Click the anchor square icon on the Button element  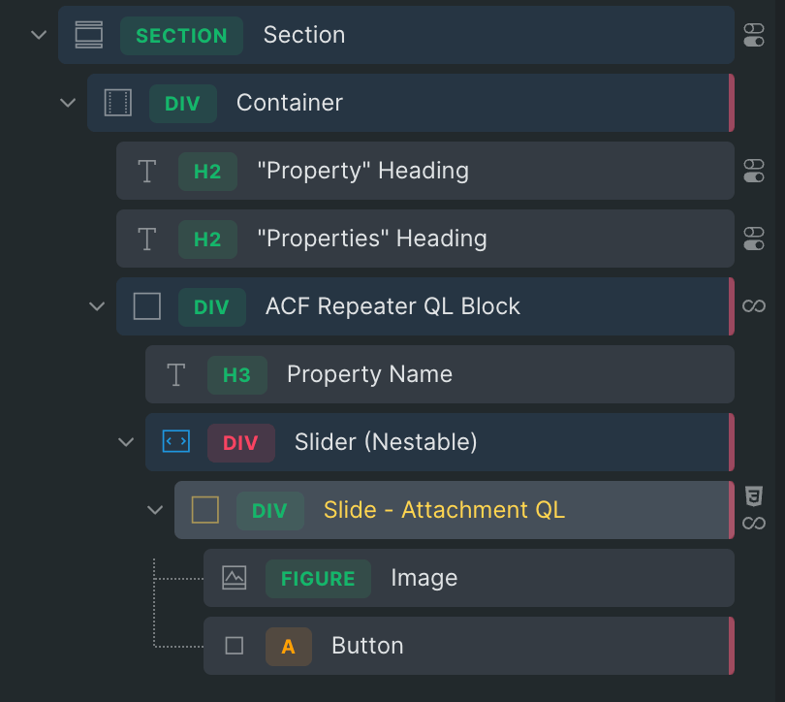point(235,646)
